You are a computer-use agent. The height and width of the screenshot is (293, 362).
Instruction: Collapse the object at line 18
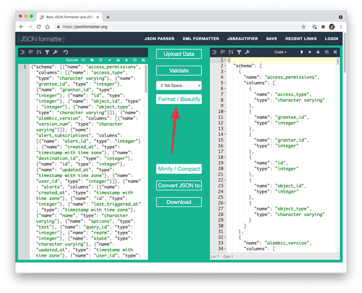pos(225,157)
